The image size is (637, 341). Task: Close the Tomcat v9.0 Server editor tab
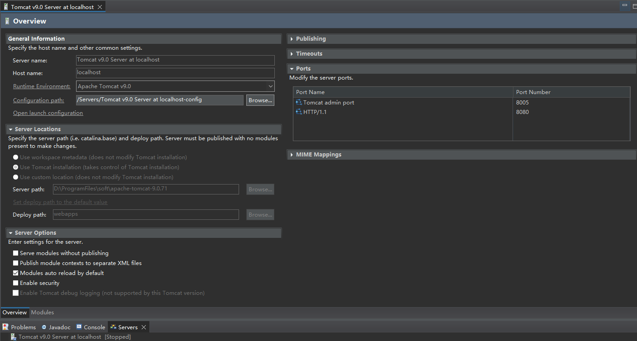pyautogui.click(x=100, y=7)
